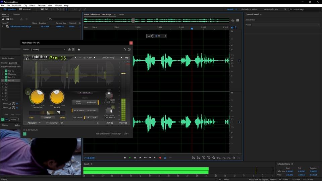Pin the HUD volume overlay
Screen dimensions: 322x181
click(165, 36)
